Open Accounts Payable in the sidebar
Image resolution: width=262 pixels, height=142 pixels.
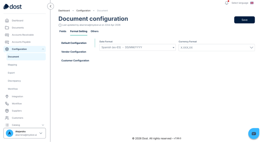(21, 42)
